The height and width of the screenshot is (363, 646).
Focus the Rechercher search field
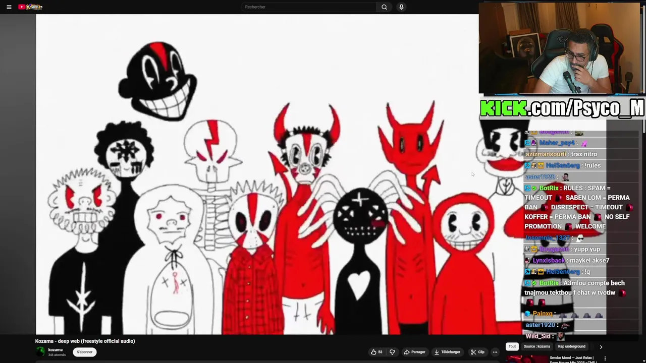[x=309, y=7]
